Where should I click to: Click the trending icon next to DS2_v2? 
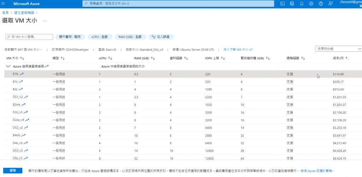(x=26, y=127)
